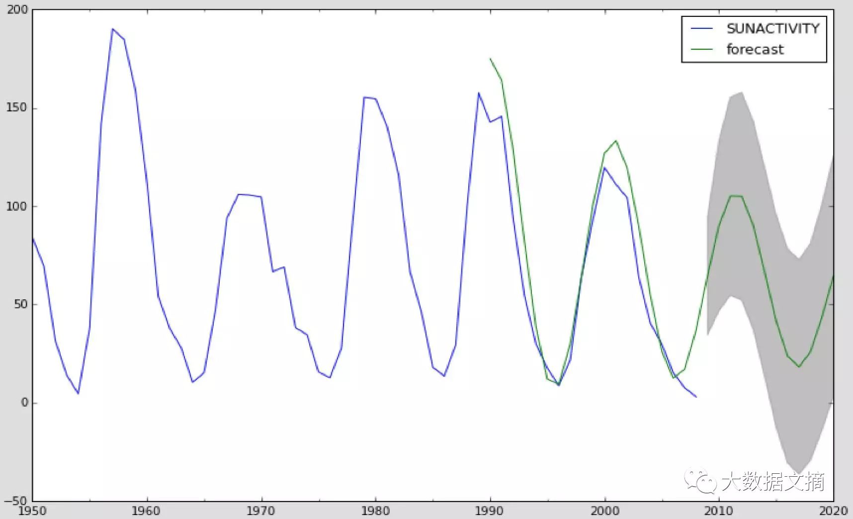Select the x-axis label 1970
The width and height of the screenshot is (853, 519).
[x=261, y=511]
